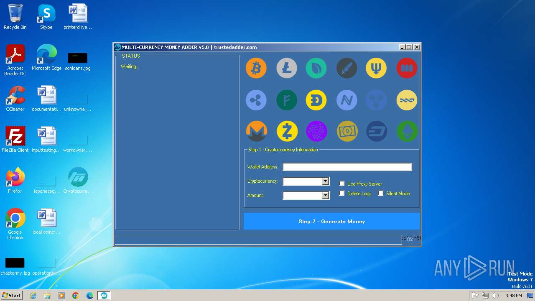Minimize the Money Adder window
The image size is (535, 301).
tap(402, 47)
